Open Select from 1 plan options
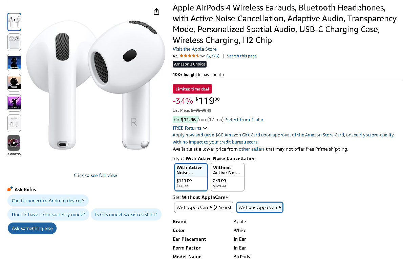The width and height of the screenshot is (403, 260). click(x=245, y=120)
